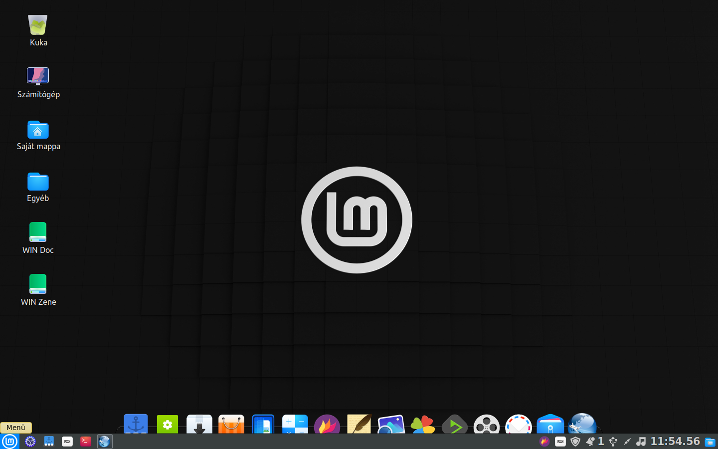Select the Egyéb label text
The height and width of the screenshot is (449, 718).
38,199
